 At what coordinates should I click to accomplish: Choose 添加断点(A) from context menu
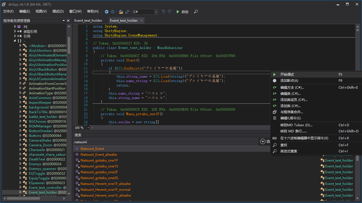click(x=289, y=81)
